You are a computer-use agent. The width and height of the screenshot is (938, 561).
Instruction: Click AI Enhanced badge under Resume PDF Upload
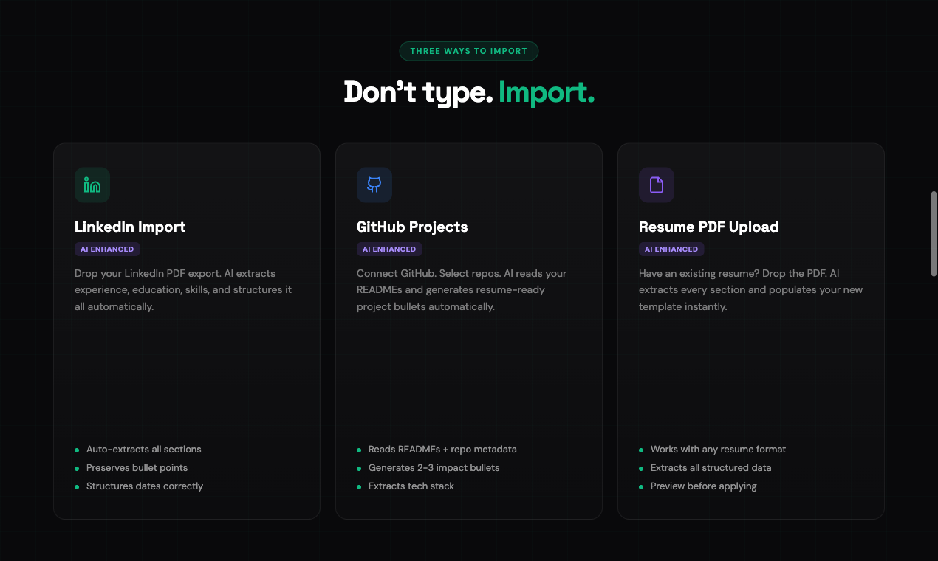click(x=671, y=249)
